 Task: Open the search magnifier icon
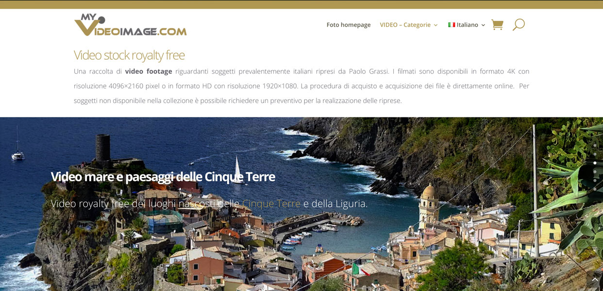point(519,25)
